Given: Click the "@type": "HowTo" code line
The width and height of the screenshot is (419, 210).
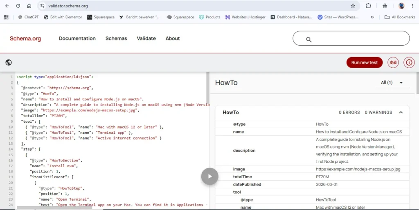Looking at the screenshot, I should (x=40, y=93).
